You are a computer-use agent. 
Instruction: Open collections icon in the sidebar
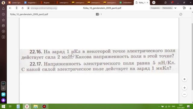(x=3, y=26)
